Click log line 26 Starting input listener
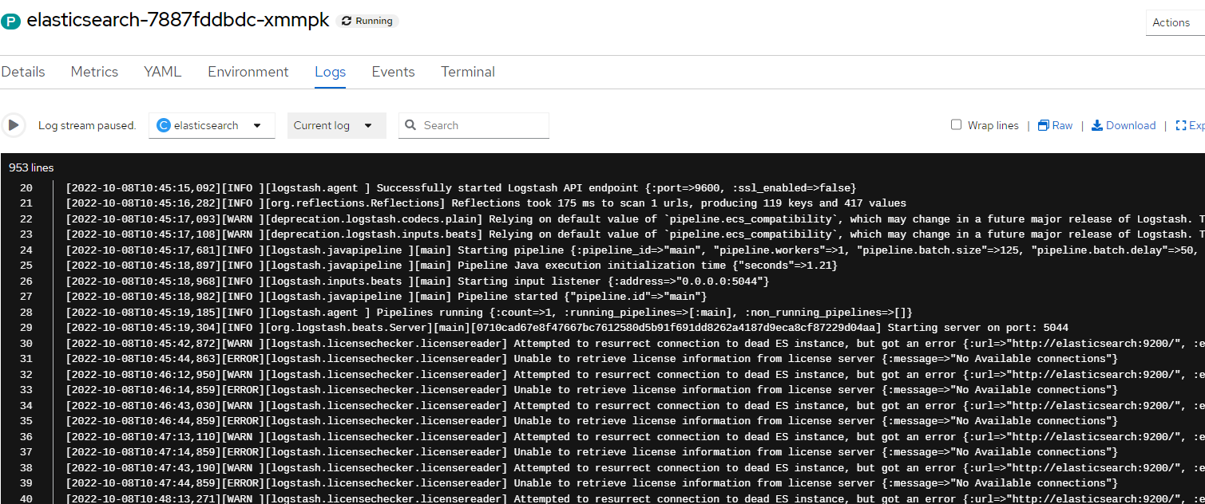 click(418, 282)
